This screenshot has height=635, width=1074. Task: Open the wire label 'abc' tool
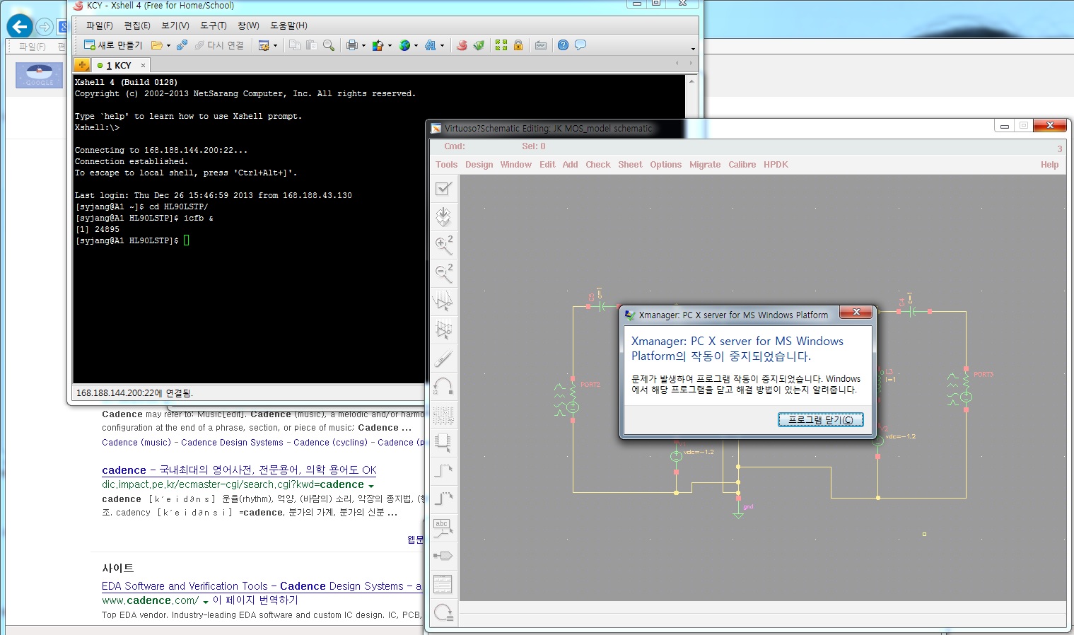(444, 528)
